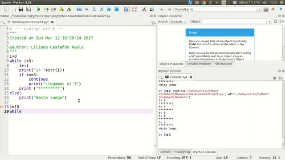Switch to the File explorer tab
The height and width of the screenshot is (160, 285).
pyautogui.click(x=223, y=64)
